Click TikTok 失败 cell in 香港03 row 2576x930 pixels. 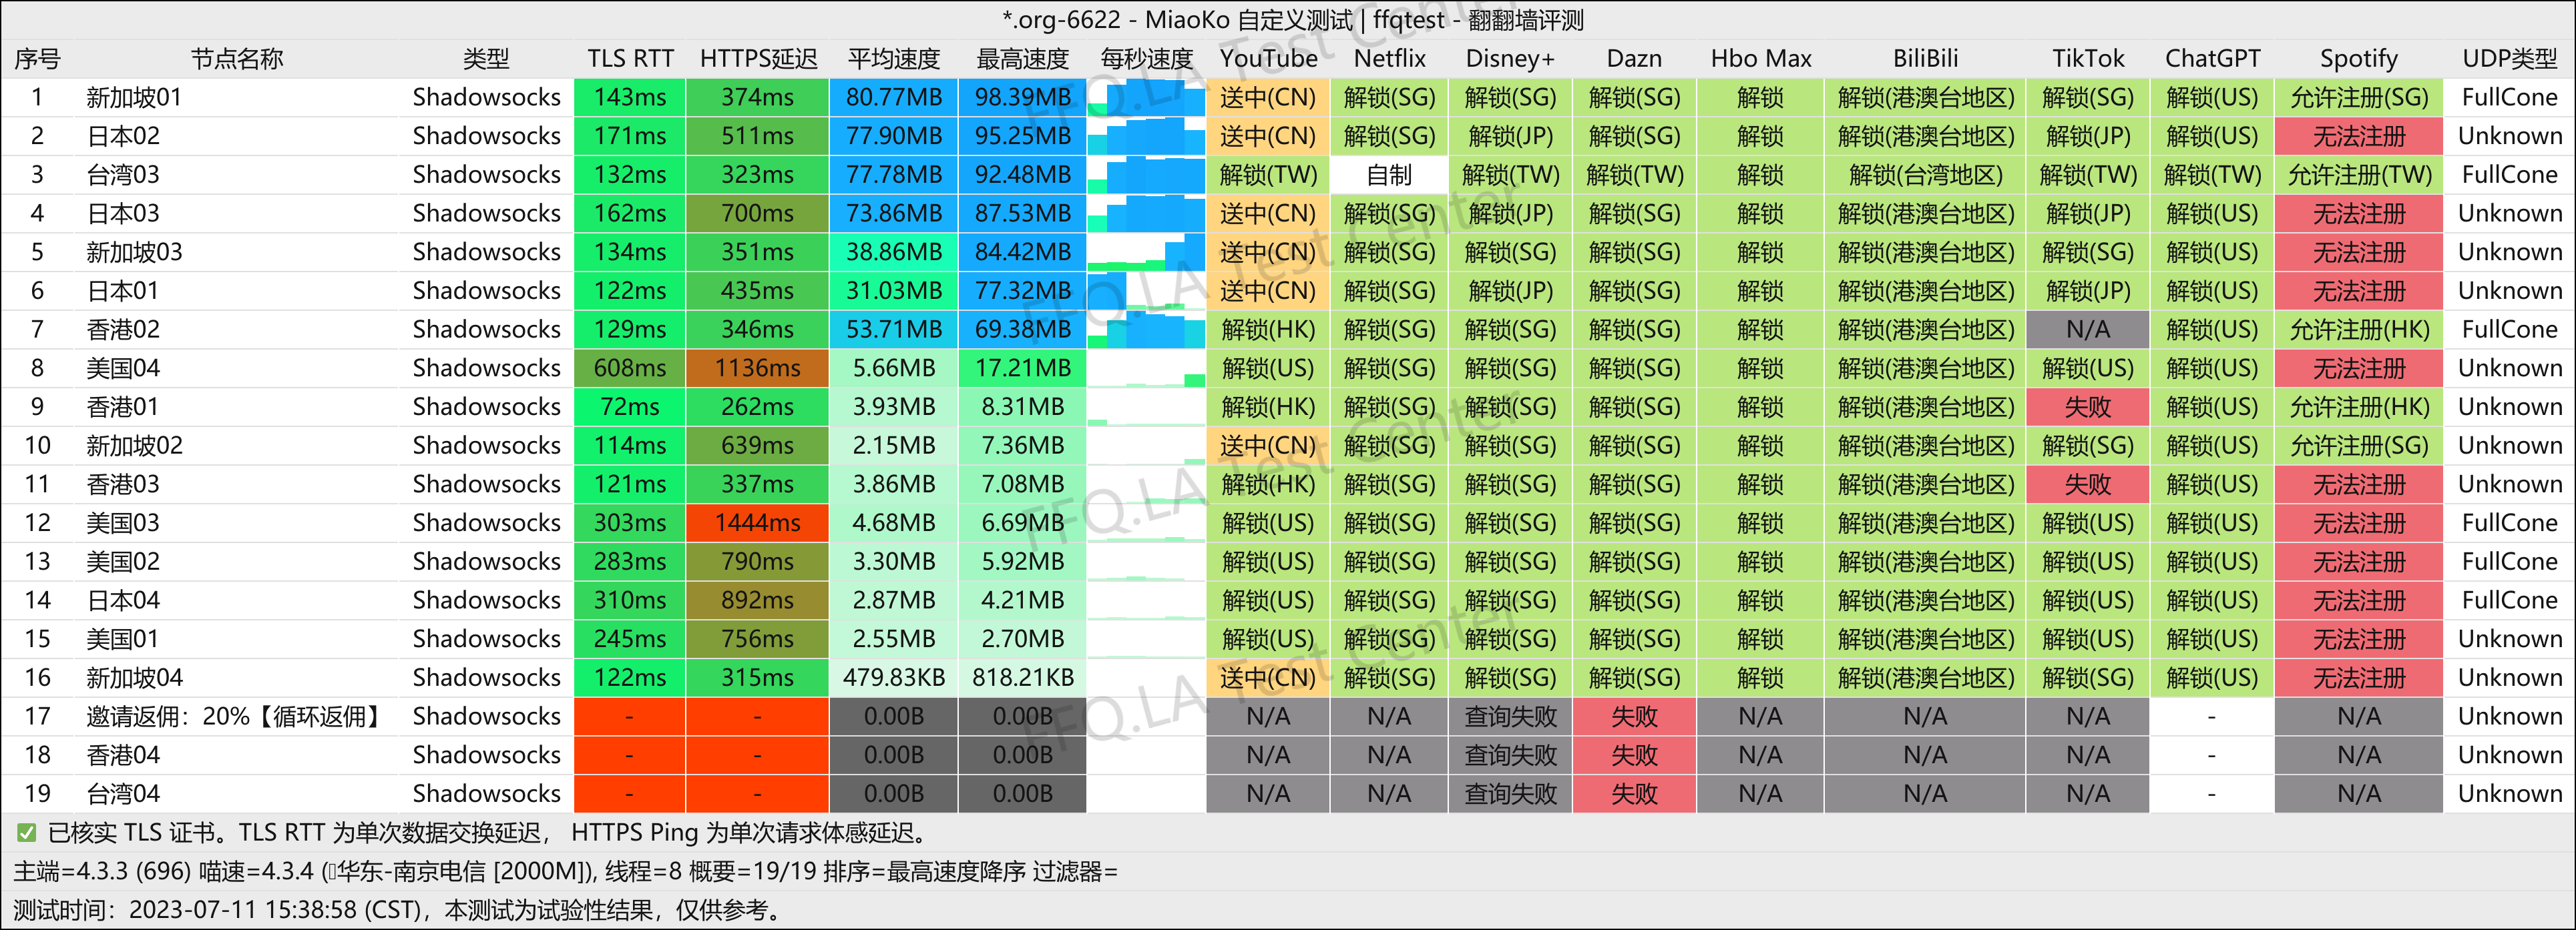point(2088,484)
